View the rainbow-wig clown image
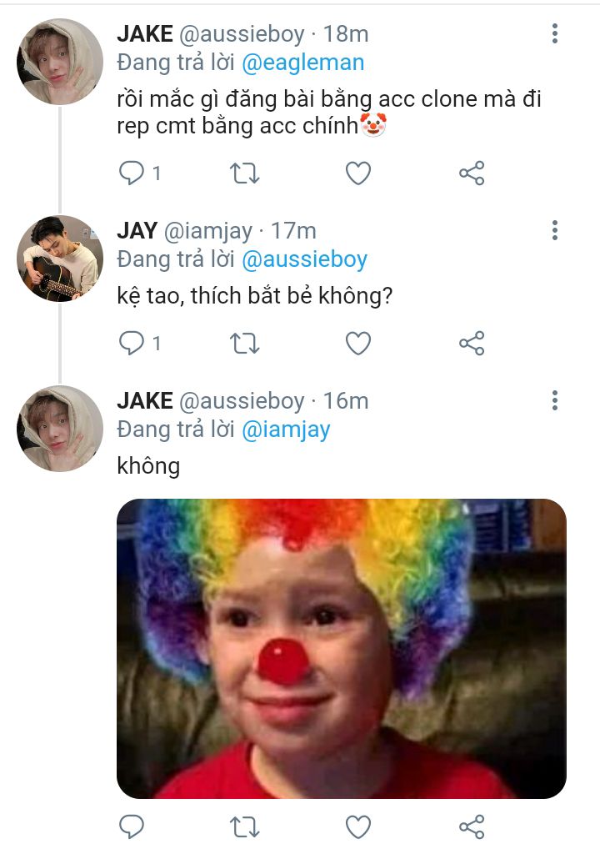600x854 pixels. [342, 649]
